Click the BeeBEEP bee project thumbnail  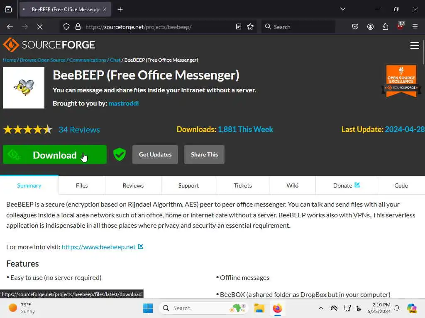[24, 88]
